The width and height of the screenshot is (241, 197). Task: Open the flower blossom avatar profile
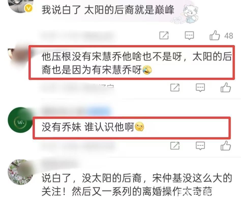(x=21, y=172)
